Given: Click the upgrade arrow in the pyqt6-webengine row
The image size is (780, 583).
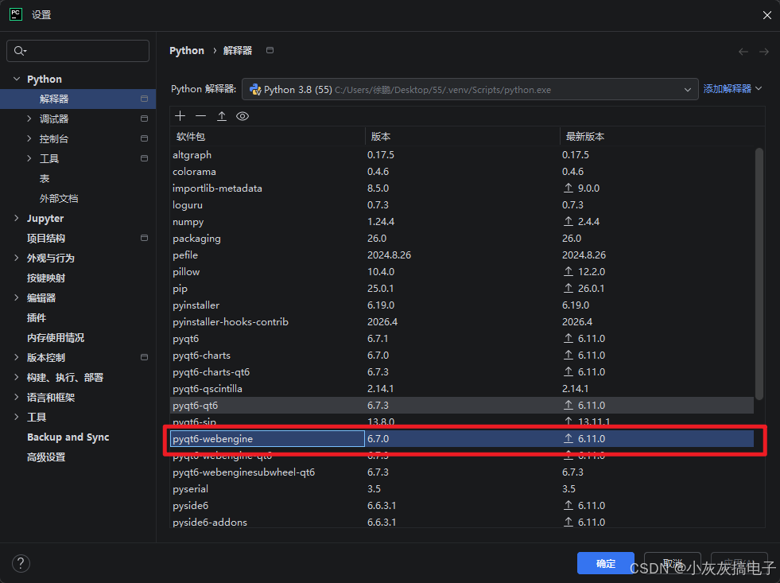Looking at the screenshot, I should (568, 438).
